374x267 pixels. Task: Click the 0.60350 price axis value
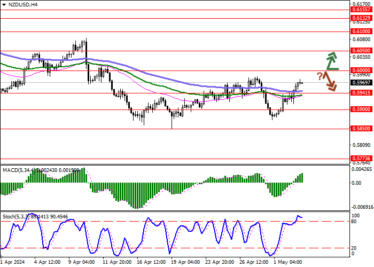pos(362,57)
